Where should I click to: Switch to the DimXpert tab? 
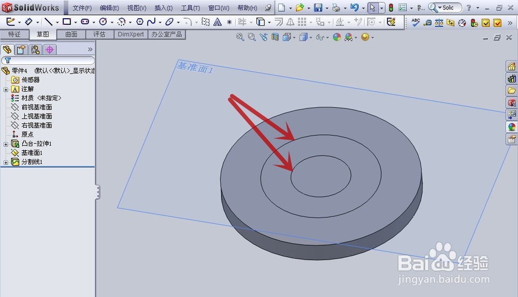131,34
